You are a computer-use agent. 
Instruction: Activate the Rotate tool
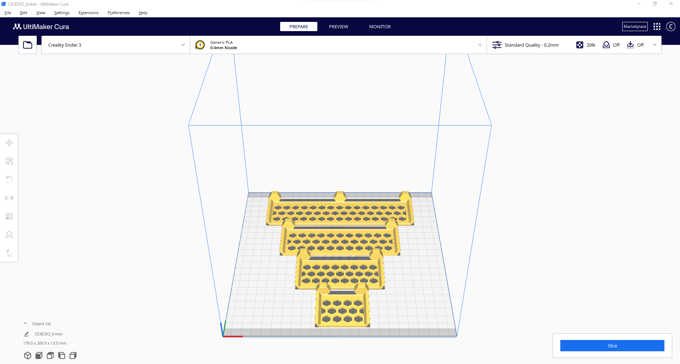pyautogui.click(x=9, y=180)
